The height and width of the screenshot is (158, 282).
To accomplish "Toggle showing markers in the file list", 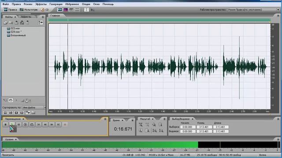I will [x=28, y=112].
